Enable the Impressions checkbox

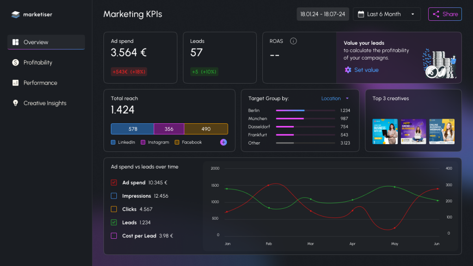click(x=114, y=196)
